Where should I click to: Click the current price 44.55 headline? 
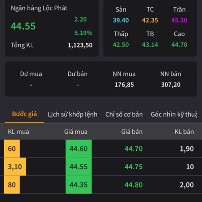[23, 26]
